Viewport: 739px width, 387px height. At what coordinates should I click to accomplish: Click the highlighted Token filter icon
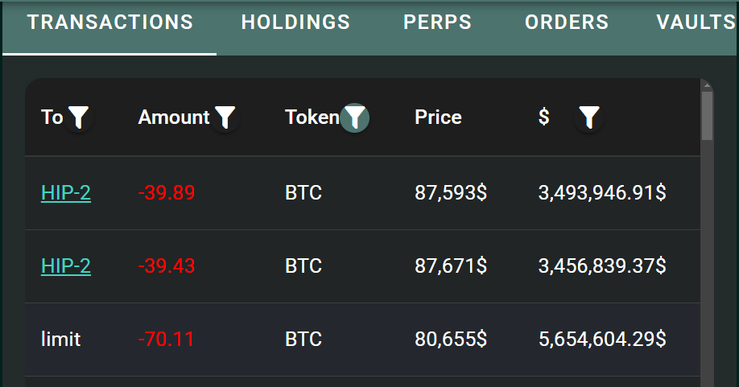click(x=354, y=117)
